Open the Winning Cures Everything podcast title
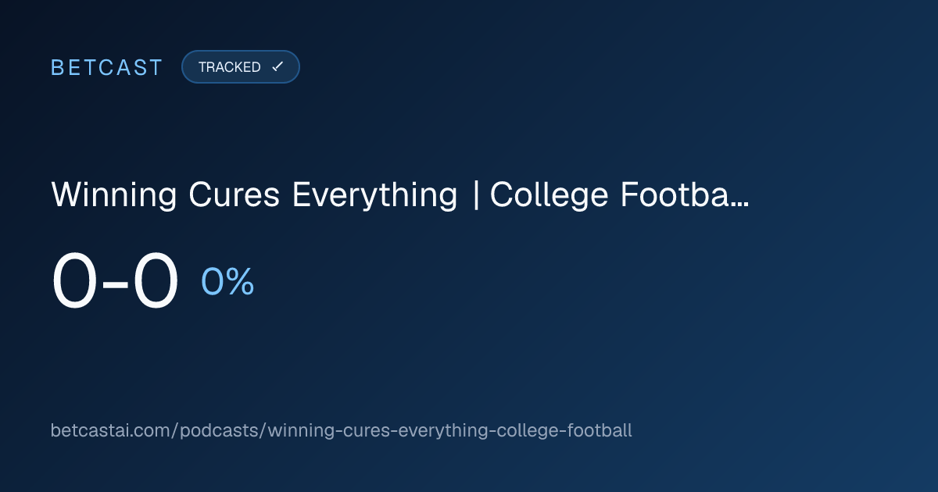938x492 pixels. coord(400,196)
